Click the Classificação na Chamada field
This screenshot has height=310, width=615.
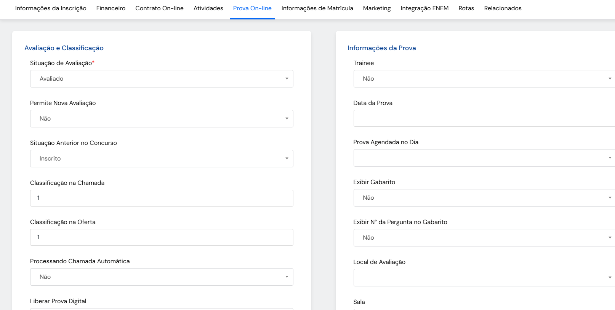coord(162,198)
